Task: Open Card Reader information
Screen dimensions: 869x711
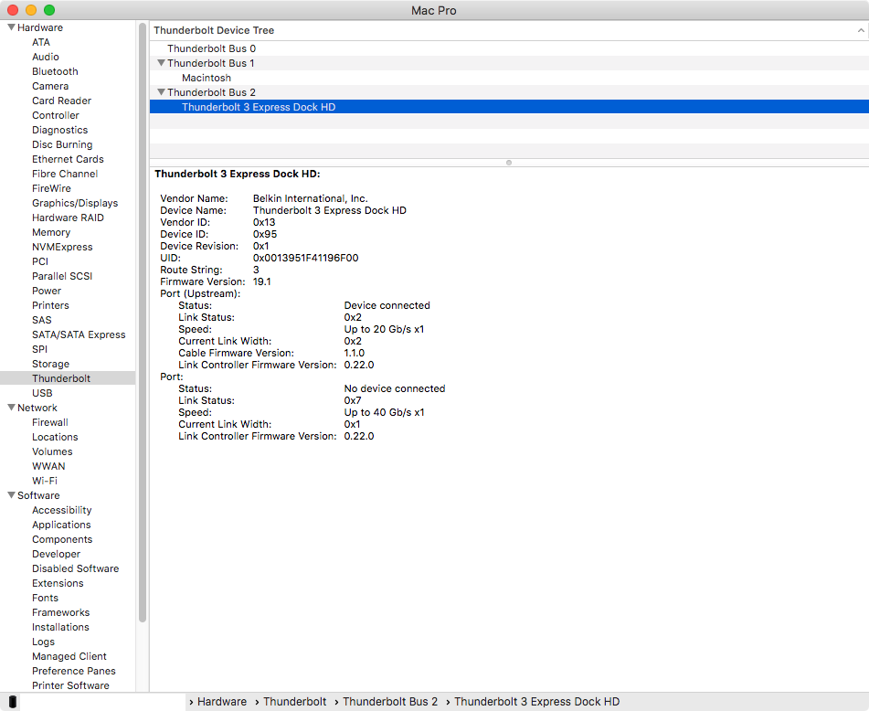Action: [x=61, y=101]
